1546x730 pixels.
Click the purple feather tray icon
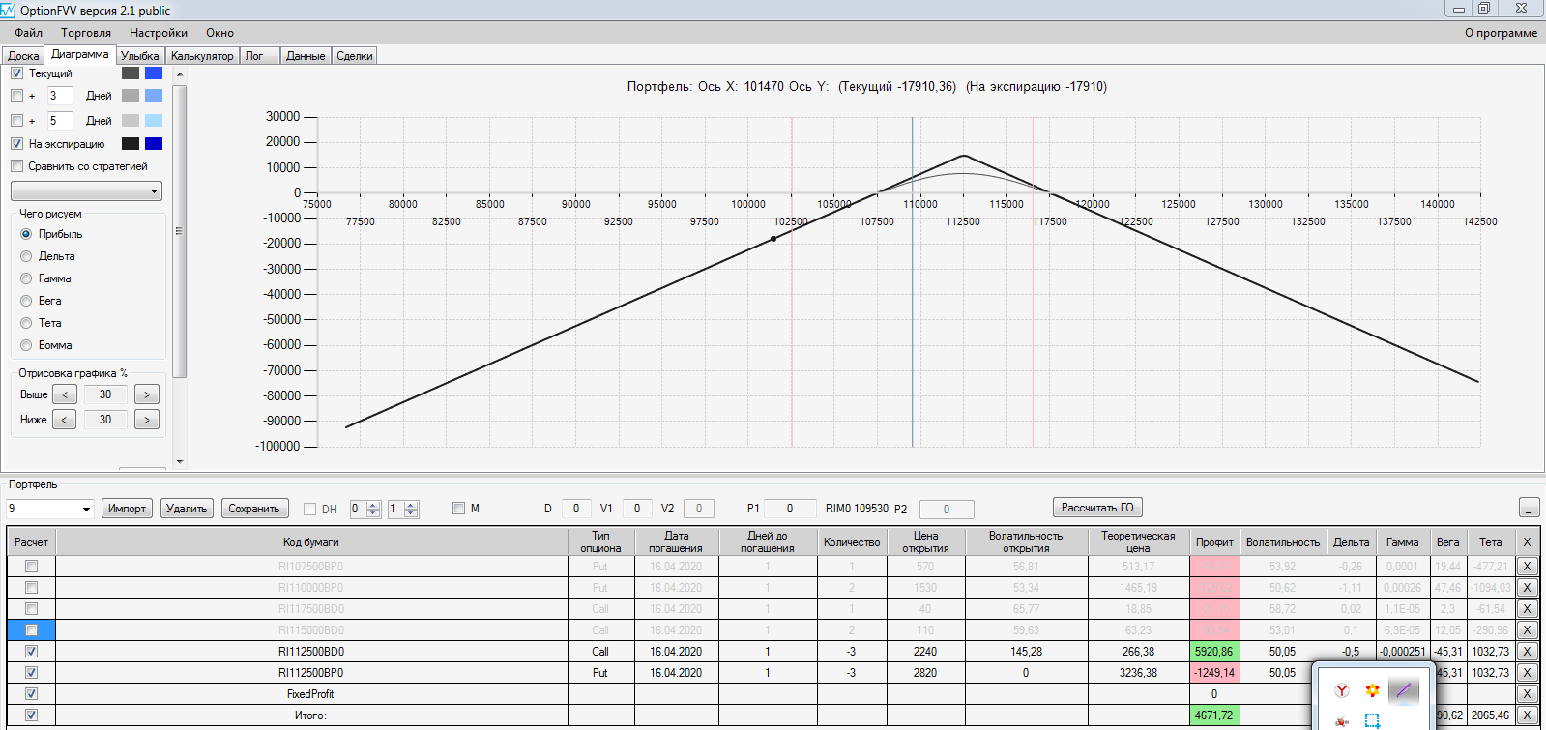point(1404,689)
